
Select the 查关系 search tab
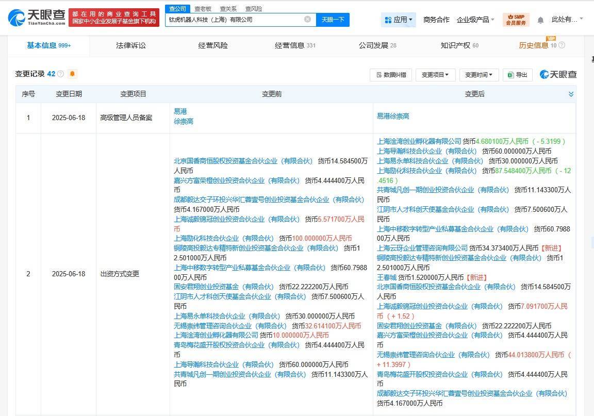click(x=228, y=9)
